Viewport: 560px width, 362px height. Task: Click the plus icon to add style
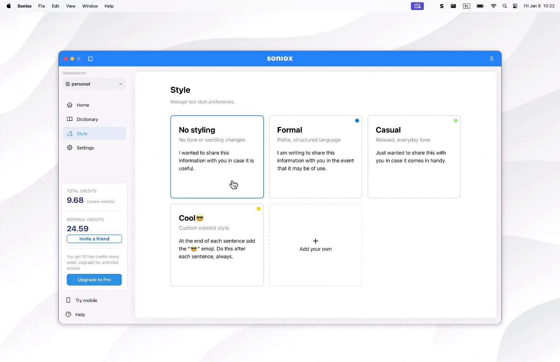tap(316, 241)
